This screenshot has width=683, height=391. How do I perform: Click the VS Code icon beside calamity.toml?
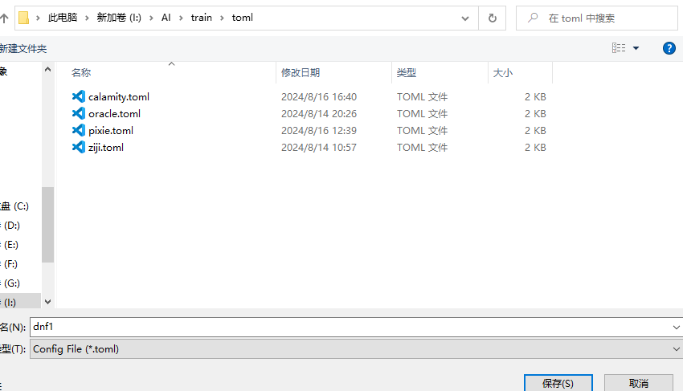click(78, 96)
